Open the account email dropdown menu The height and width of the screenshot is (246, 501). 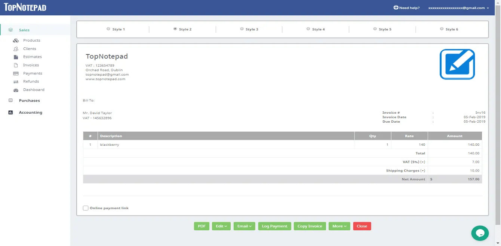(x=458, y=8)
